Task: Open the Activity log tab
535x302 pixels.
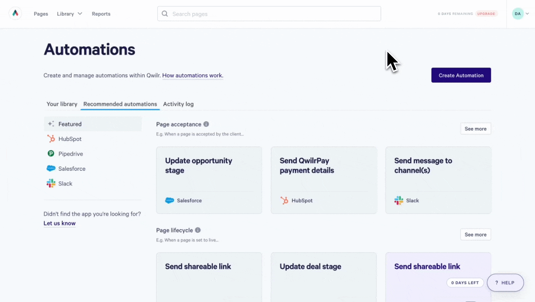Action: [178, 104]
